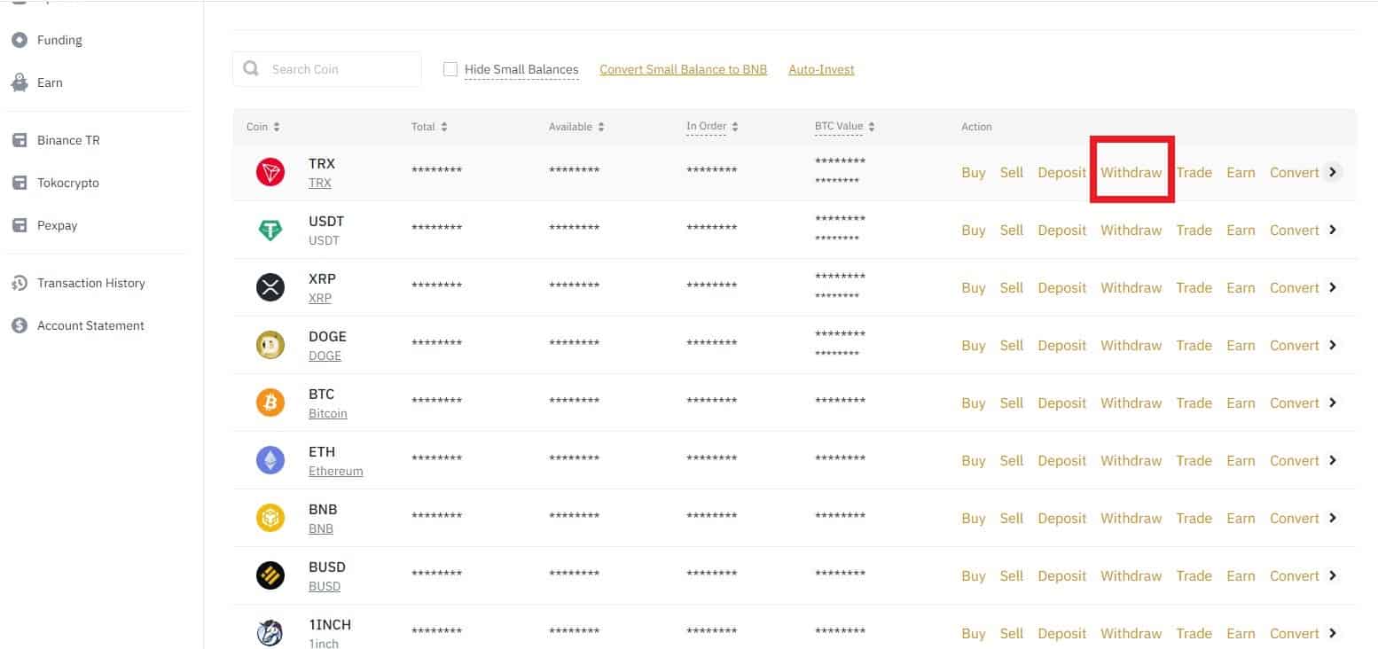Click Deposit in the 1INCH row
Image resolution: width=1378 pixels, height=649 pixels.
point(1061,633)
